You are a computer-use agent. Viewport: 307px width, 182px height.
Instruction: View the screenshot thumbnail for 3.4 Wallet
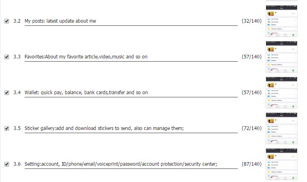tap(282, 93)
